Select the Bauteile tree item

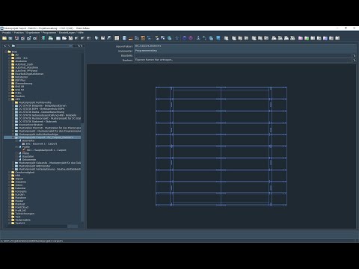(28, 157)
